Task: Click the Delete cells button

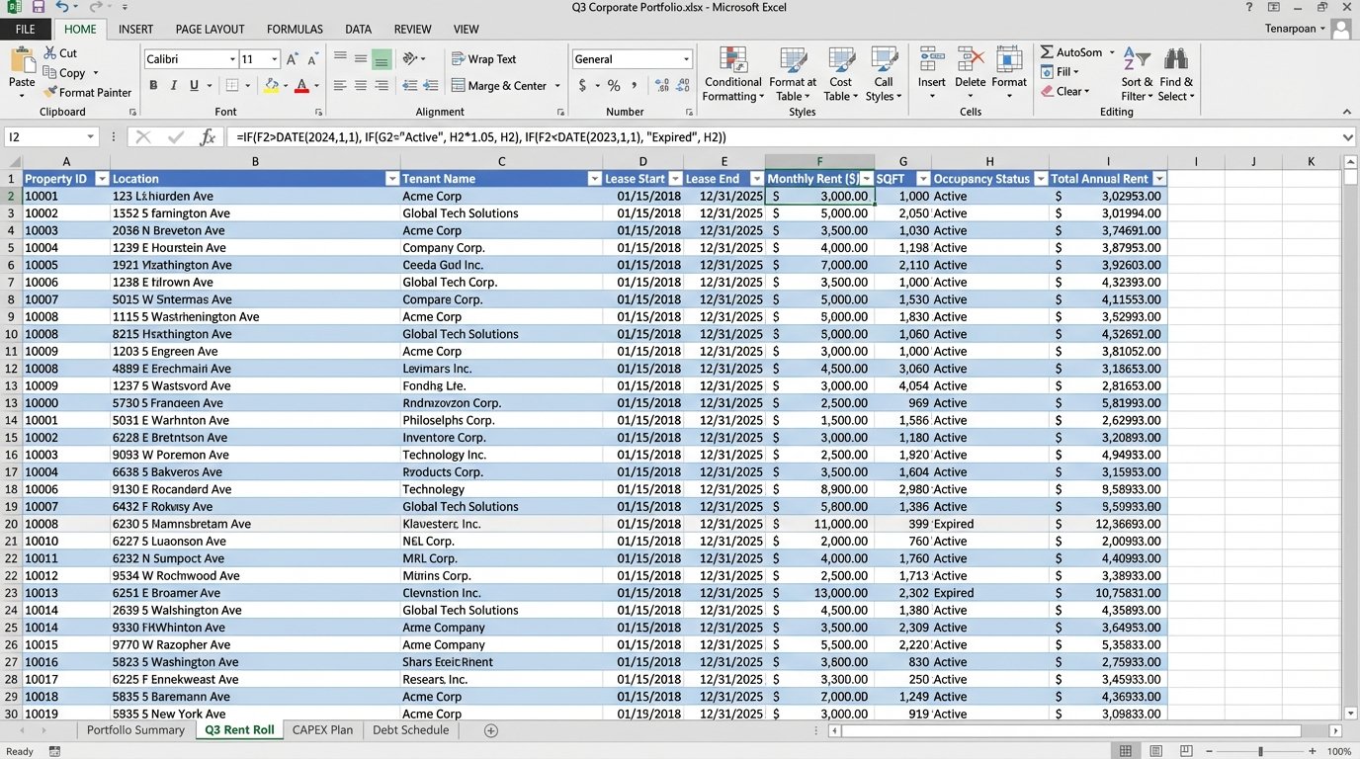Action: [x=970, y=69]
